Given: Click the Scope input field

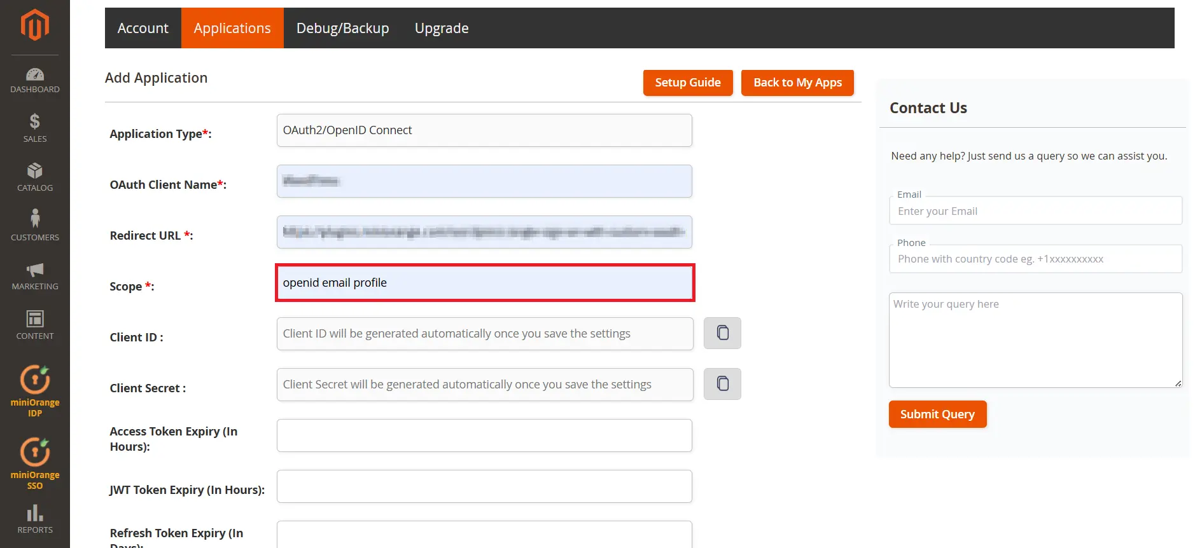Looking at the screenshot, I should (x=484, y=283).
